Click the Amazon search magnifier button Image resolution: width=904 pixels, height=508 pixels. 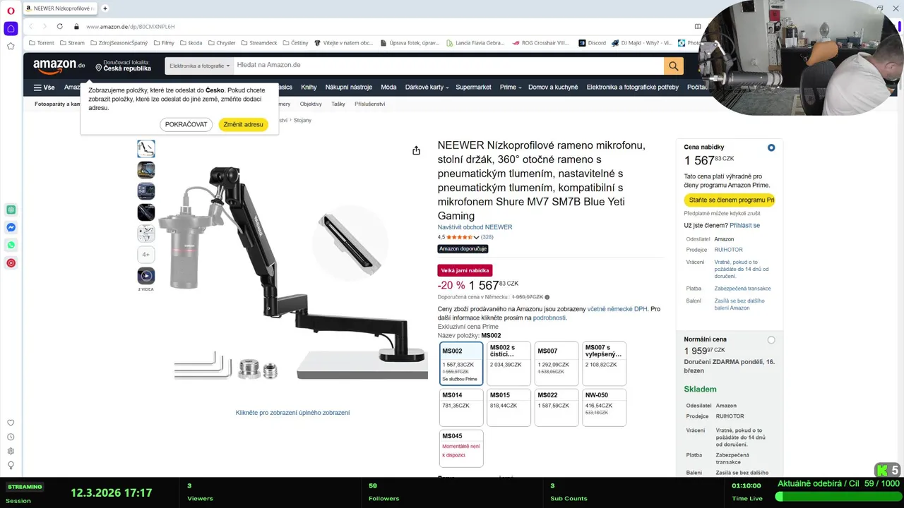click(x=673, y=66)
